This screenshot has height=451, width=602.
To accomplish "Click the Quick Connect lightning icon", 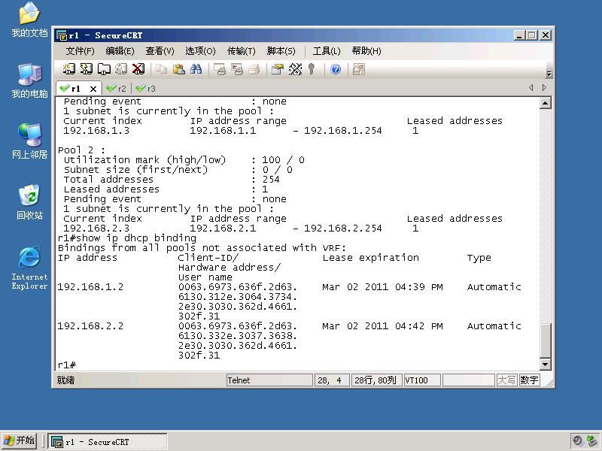I will tap(86, 69).
